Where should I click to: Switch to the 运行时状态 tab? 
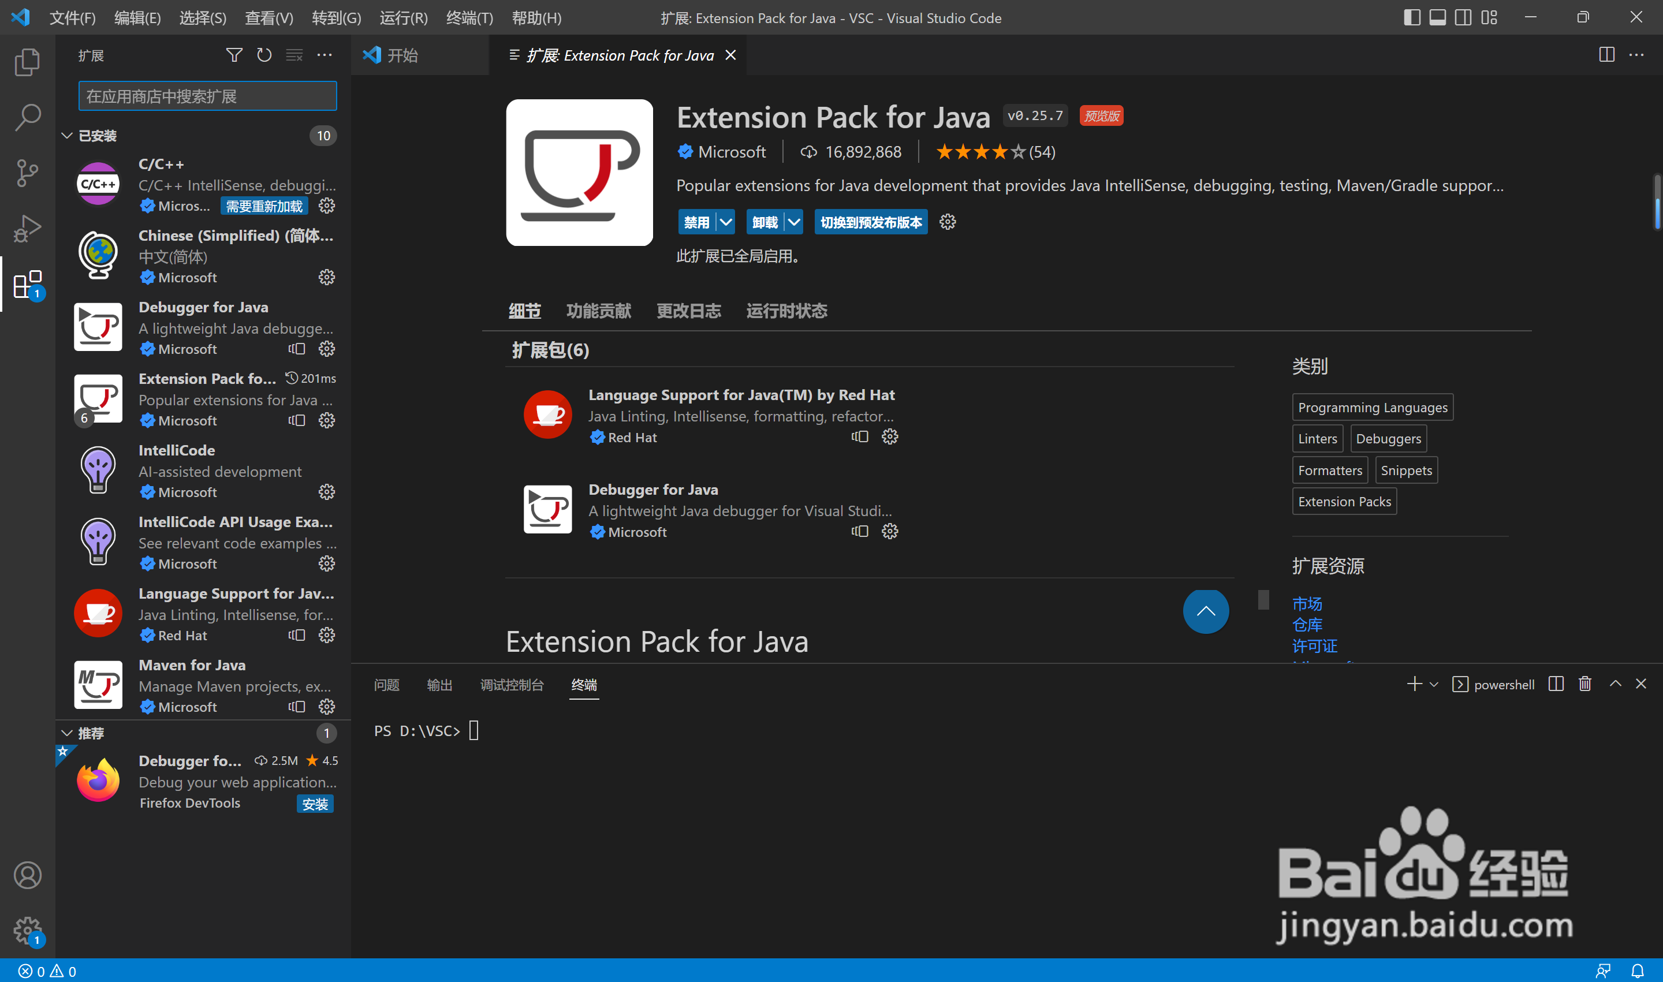coord(787,311)
